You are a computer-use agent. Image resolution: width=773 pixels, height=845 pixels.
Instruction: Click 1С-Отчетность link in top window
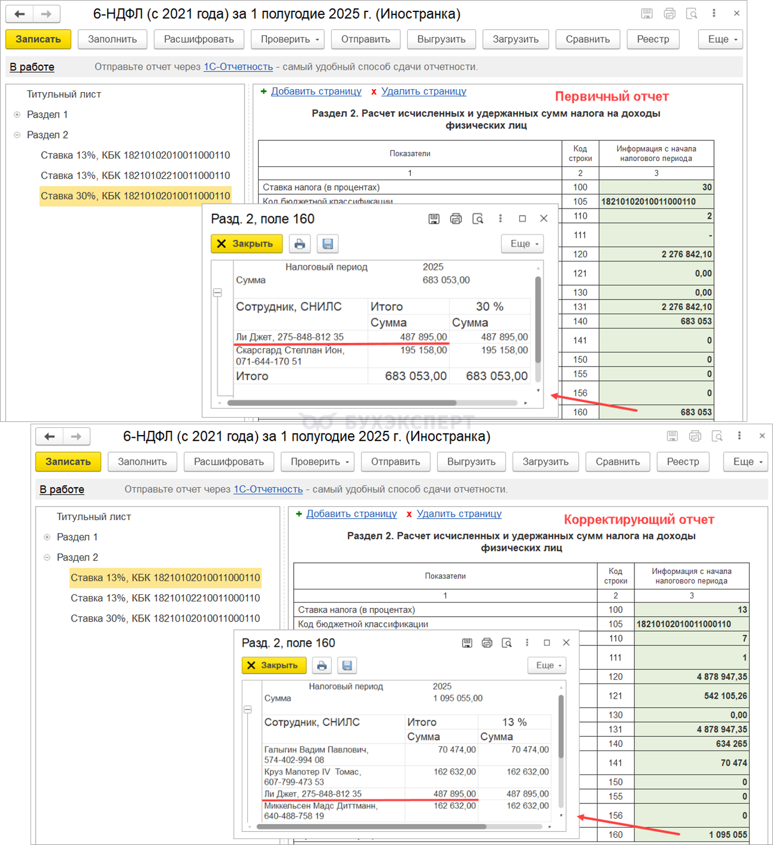[x=238, y=67]
